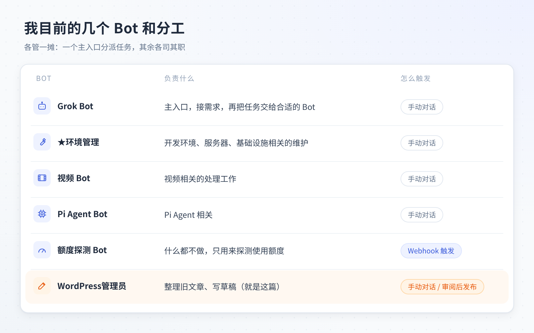Click the description Pi Agent 相关
This screenshot has width=534, height=333.
pyautogui.click(x=189, y=215)
